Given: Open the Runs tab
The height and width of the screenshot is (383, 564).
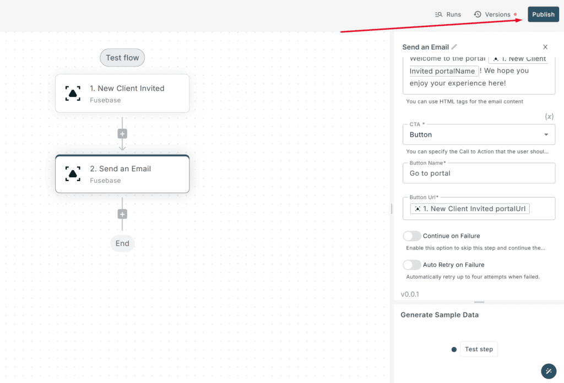Looking at the screenshot, I should coord(448,14).
